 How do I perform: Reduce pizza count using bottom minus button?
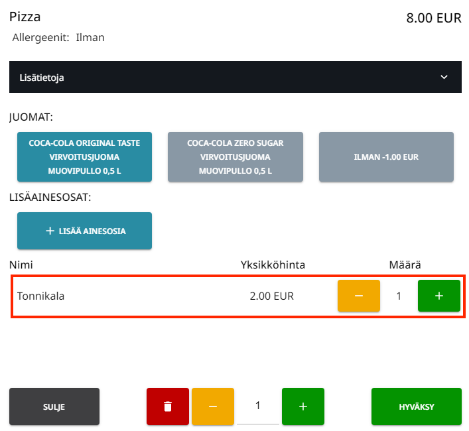coord(213,406)
